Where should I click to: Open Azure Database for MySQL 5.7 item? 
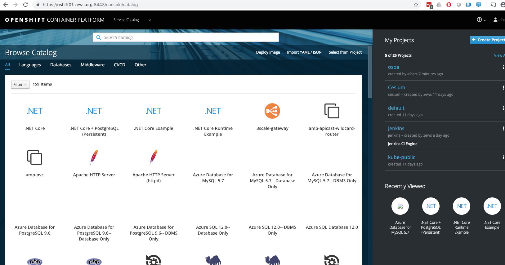coord(213,178)
